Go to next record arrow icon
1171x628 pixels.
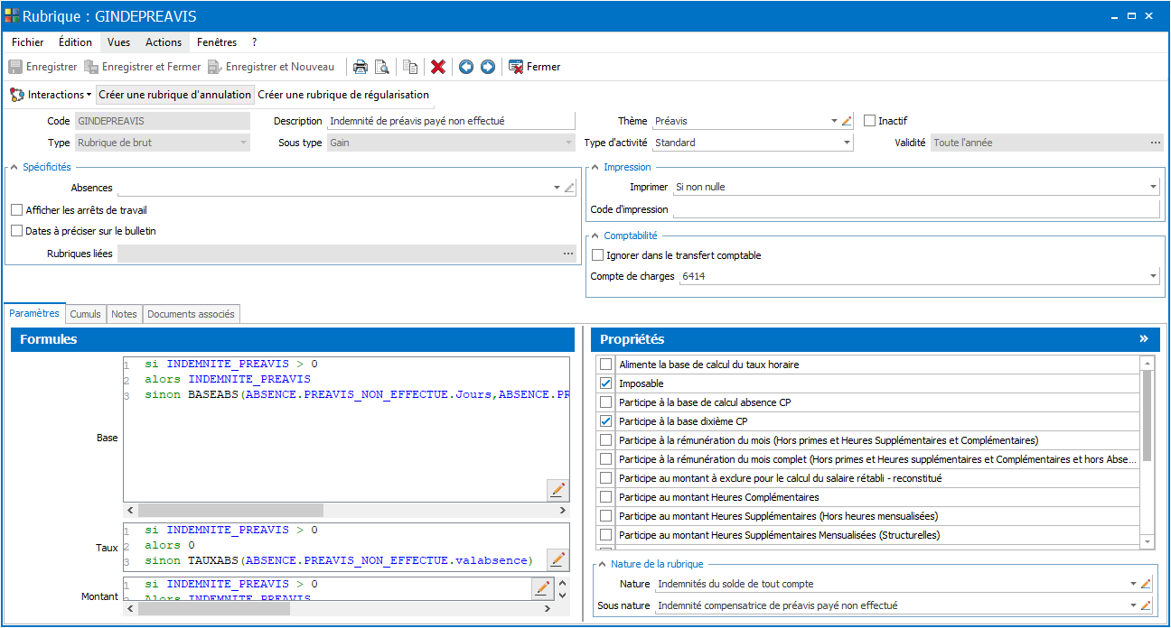click(488, 67)
